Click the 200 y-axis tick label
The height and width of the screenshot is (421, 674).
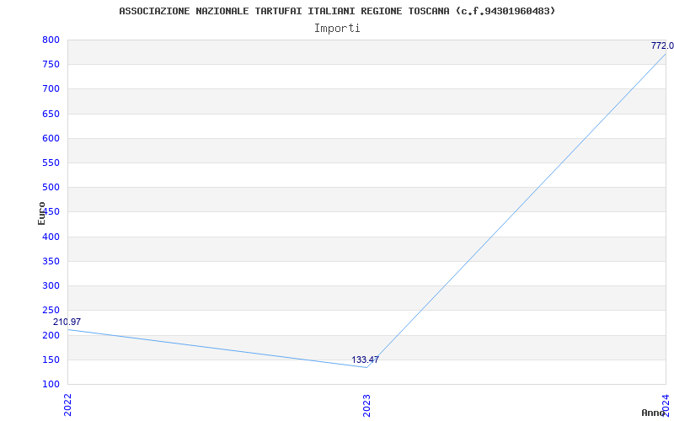(51, 335)
